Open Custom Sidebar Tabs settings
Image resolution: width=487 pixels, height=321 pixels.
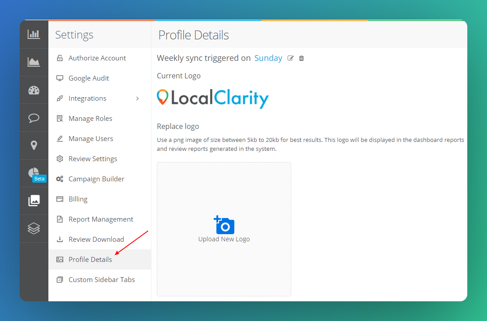(x=101, y=280)
